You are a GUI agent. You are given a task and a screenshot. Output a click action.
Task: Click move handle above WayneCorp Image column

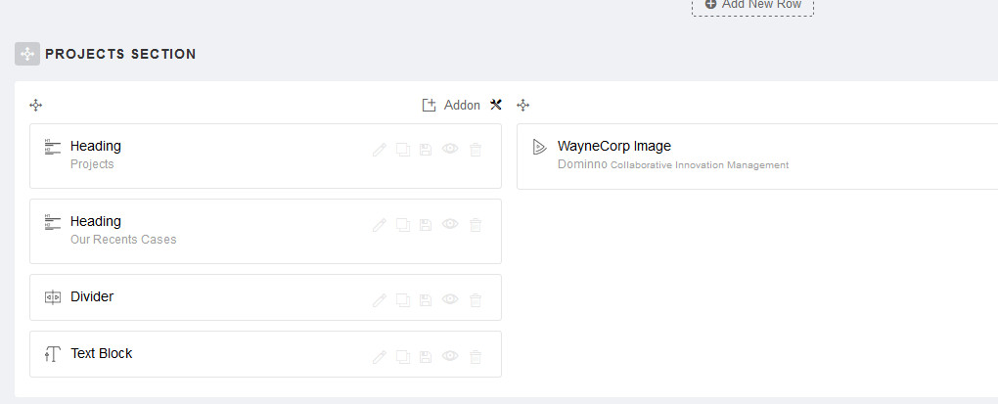pyautogui.click(x=523, y=105)
